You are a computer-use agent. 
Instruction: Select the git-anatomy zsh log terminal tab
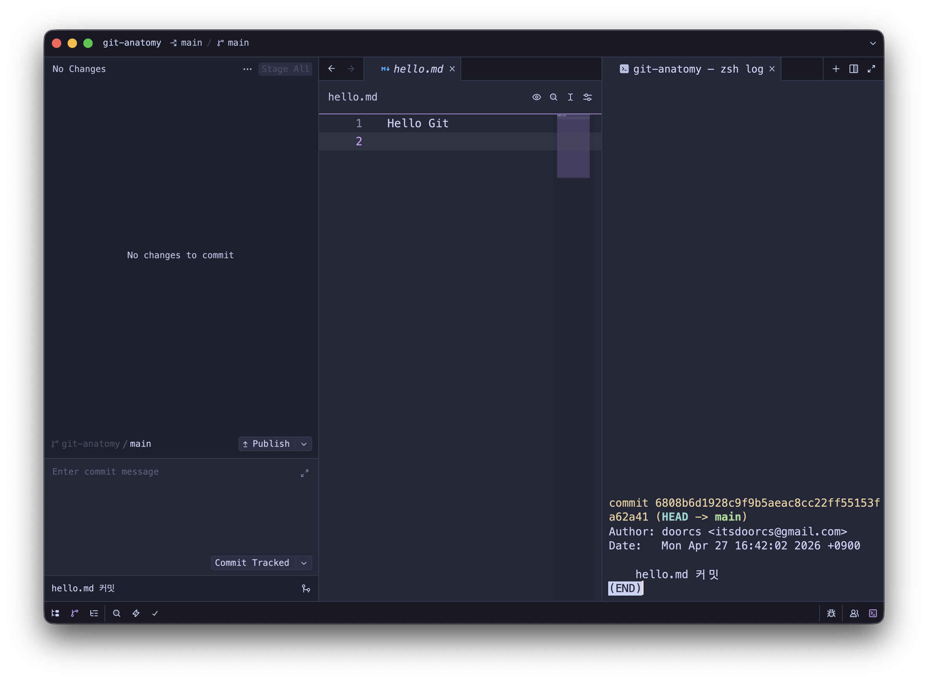[698, 69]
